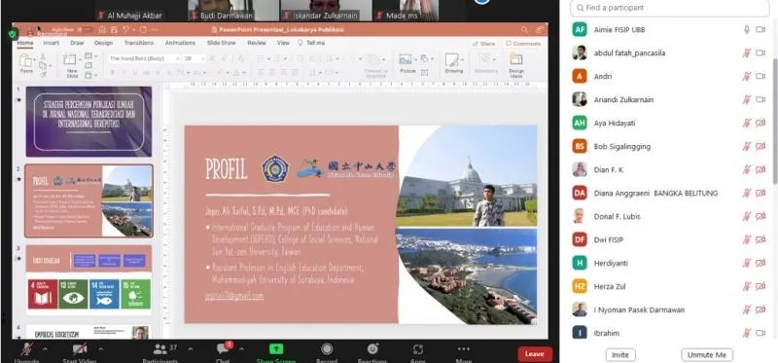This screenshot has width=778, height=363.
Task: Click Andri's camera icon
Action: tap(760, 77)
